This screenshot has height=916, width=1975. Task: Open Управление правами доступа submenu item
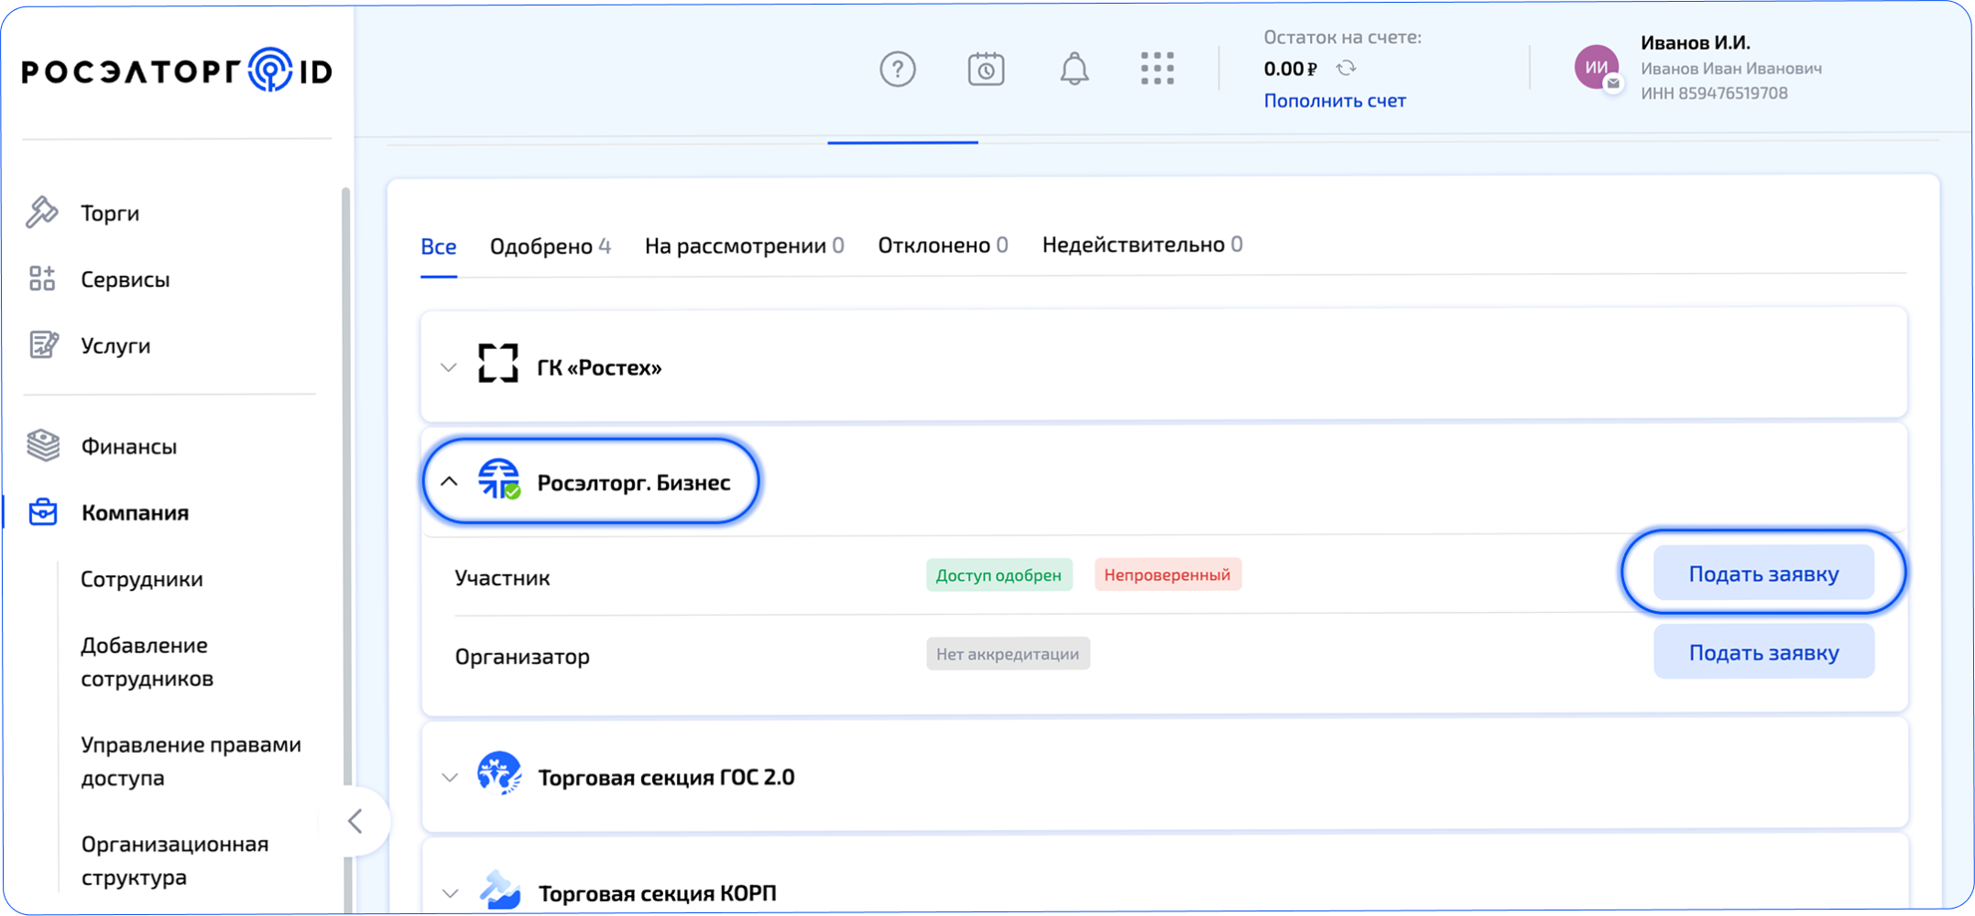click(191, 760)
